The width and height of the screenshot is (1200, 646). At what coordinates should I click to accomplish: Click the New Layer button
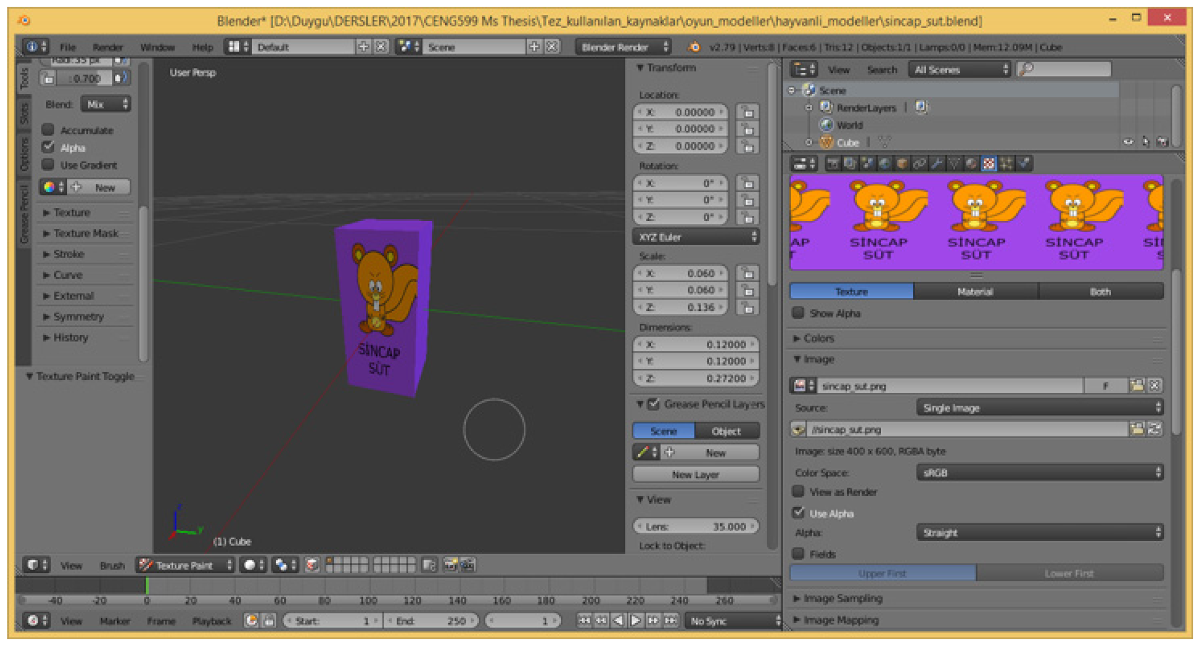(x=695, y=475)
